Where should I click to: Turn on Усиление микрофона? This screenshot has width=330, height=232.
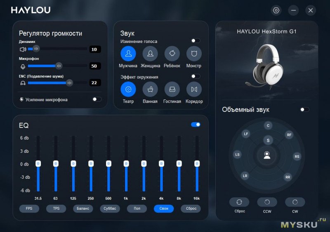tap(97, 99)
